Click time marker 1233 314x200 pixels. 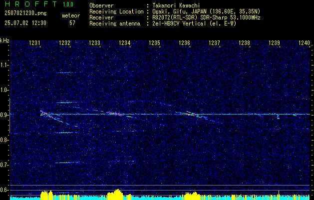94,43
